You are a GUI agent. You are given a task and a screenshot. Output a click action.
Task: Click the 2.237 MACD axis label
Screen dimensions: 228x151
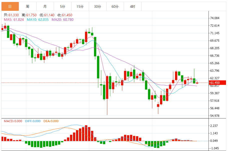pos(214,126)
